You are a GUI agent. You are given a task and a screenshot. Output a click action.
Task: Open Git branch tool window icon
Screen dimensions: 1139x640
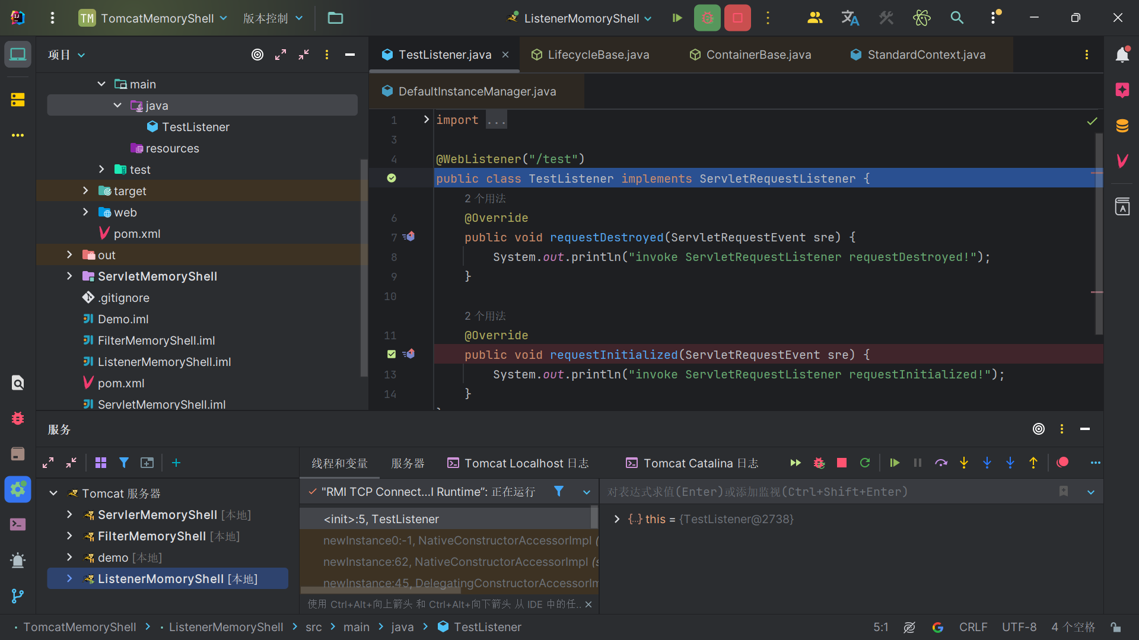18,596
